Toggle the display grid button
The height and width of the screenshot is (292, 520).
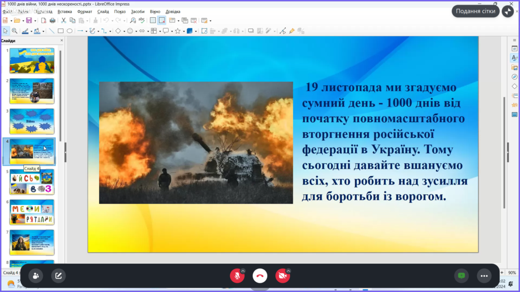[x=152, y=20]
